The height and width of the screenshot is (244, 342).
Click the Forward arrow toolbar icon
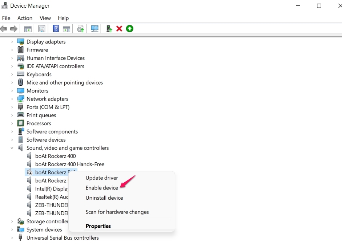click(x=14, y=29)
